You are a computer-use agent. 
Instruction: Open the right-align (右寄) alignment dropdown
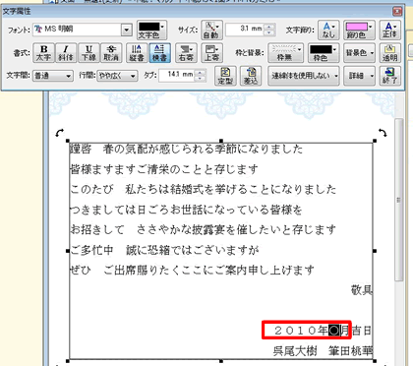click(186, 53)
